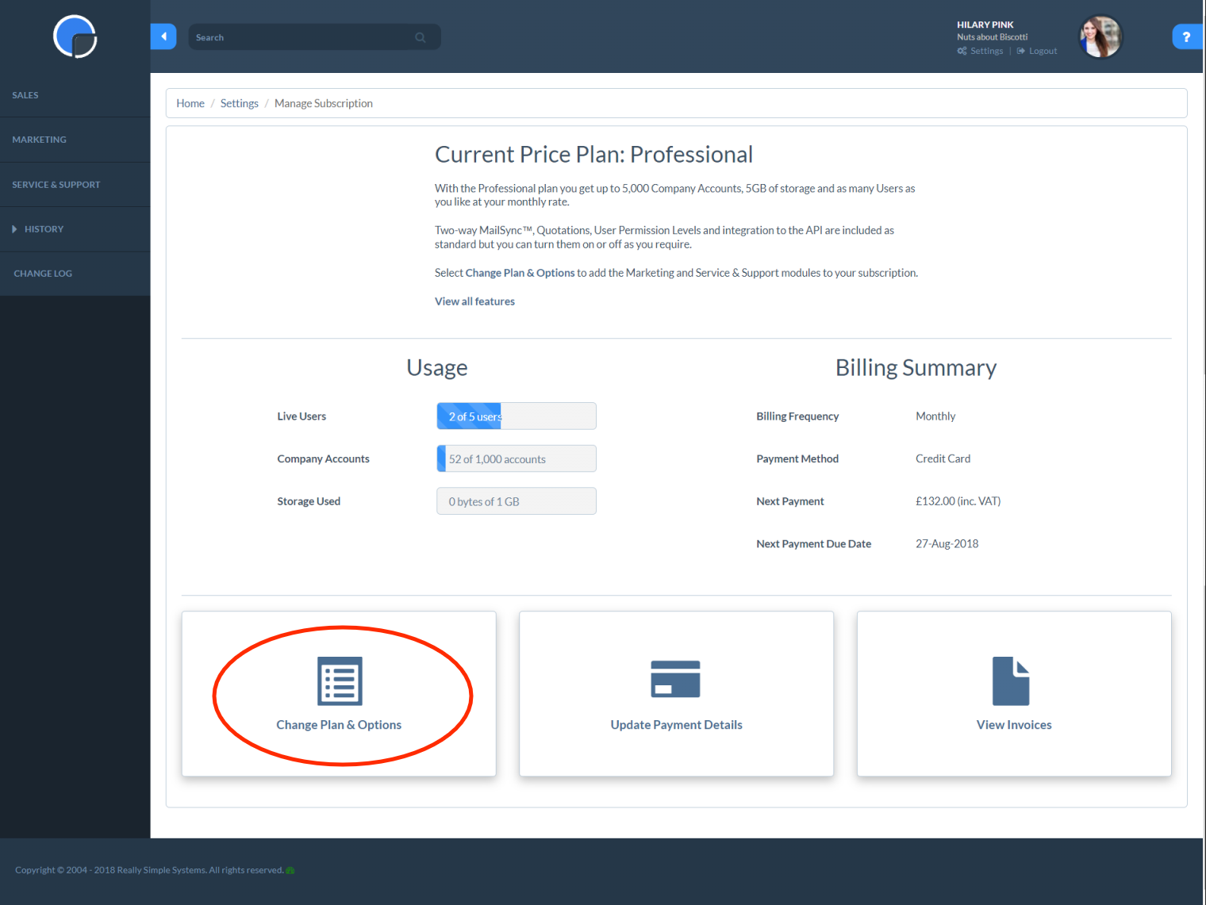This screenshot has width=1206, height=905.
Task: Click the View all features link
Action: coord(474,301)
